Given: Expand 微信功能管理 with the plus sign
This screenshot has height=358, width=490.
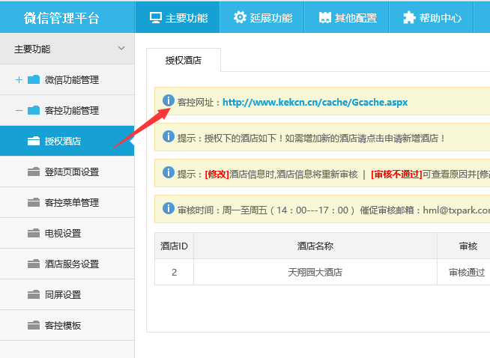Looking at the screenshot, I should tap(19, 79).
